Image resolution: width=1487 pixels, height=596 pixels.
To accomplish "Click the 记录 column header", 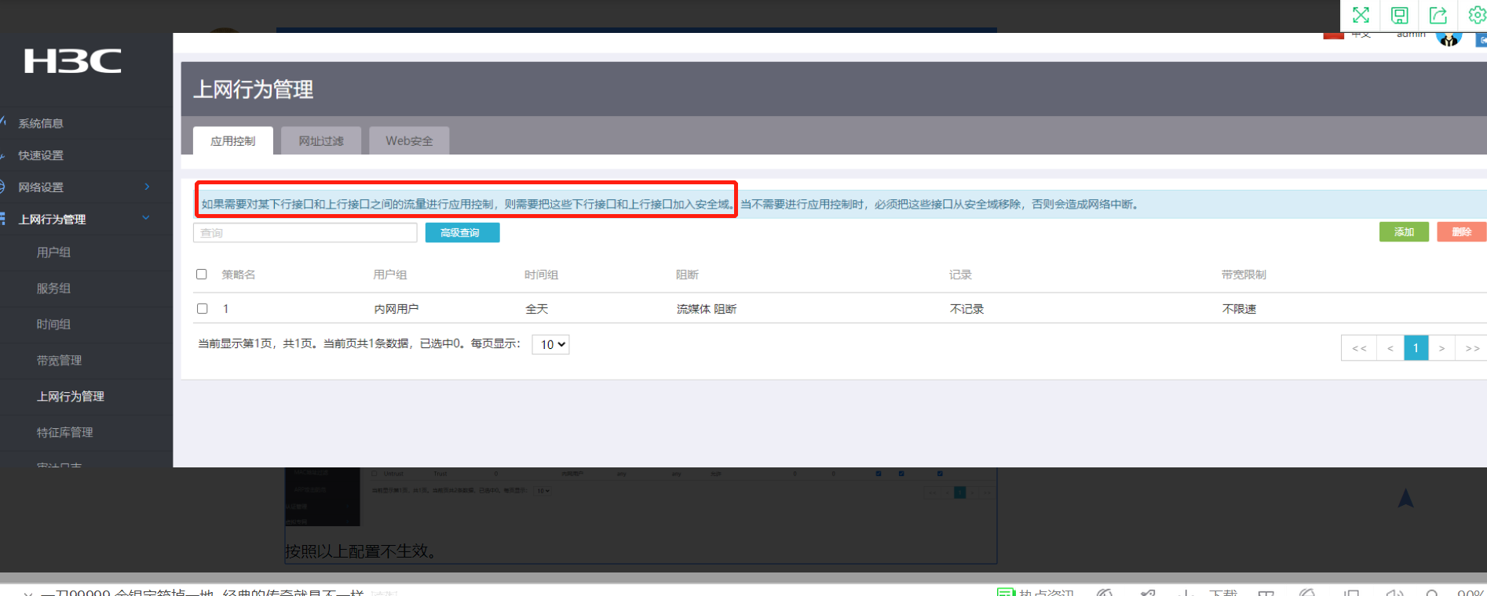I will pos(960,274).
